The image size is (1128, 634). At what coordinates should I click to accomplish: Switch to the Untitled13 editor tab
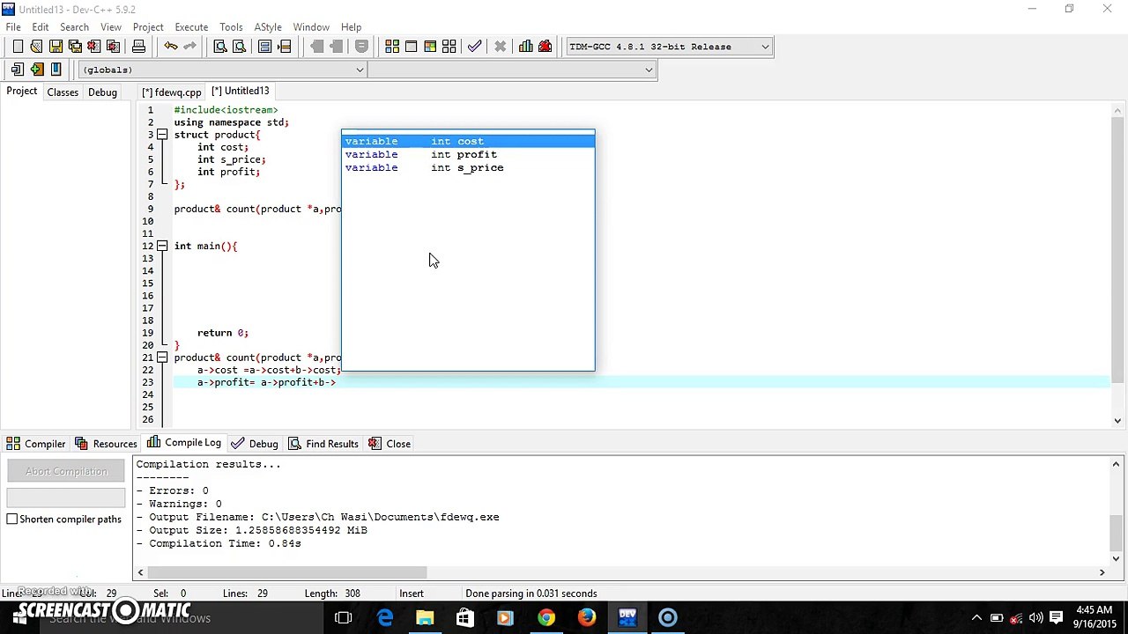[x=240, y=91]
